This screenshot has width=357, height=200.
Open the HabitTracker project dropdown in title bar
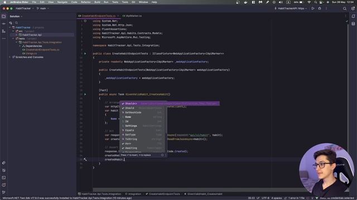(25, 8)
